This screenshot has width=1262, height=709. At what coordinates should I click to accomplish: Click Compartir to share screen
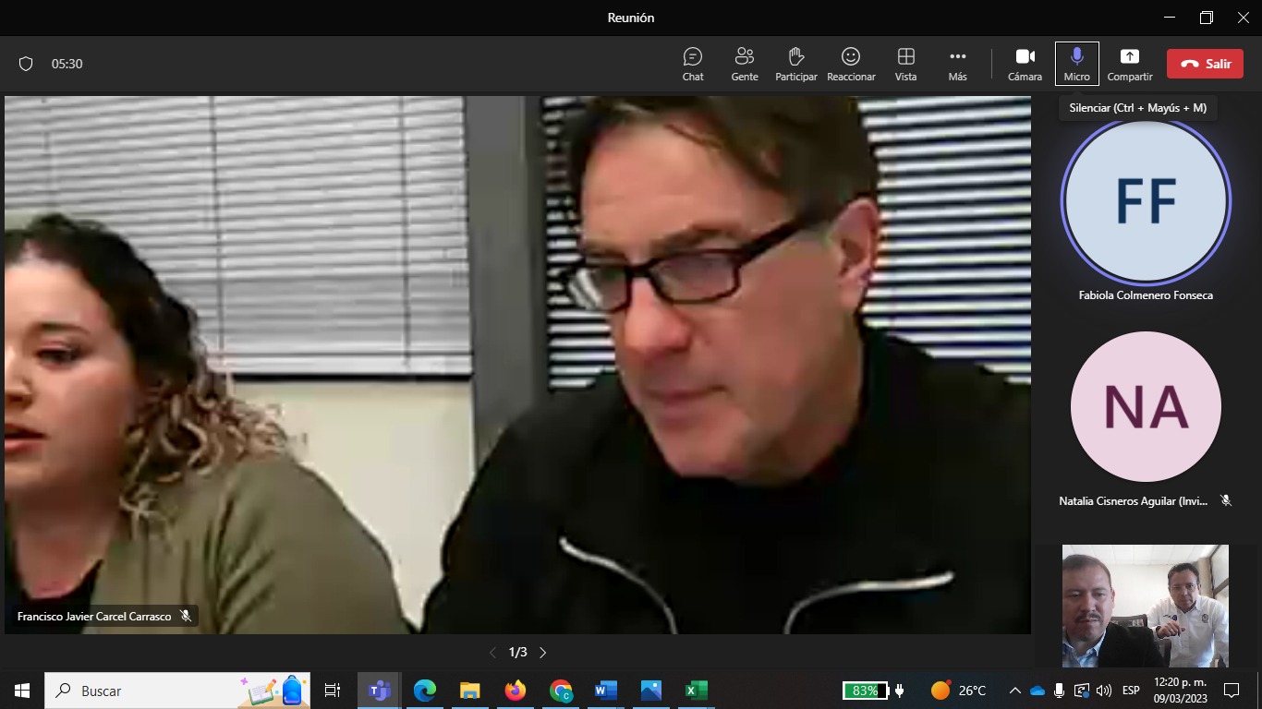coord(1130,64)
